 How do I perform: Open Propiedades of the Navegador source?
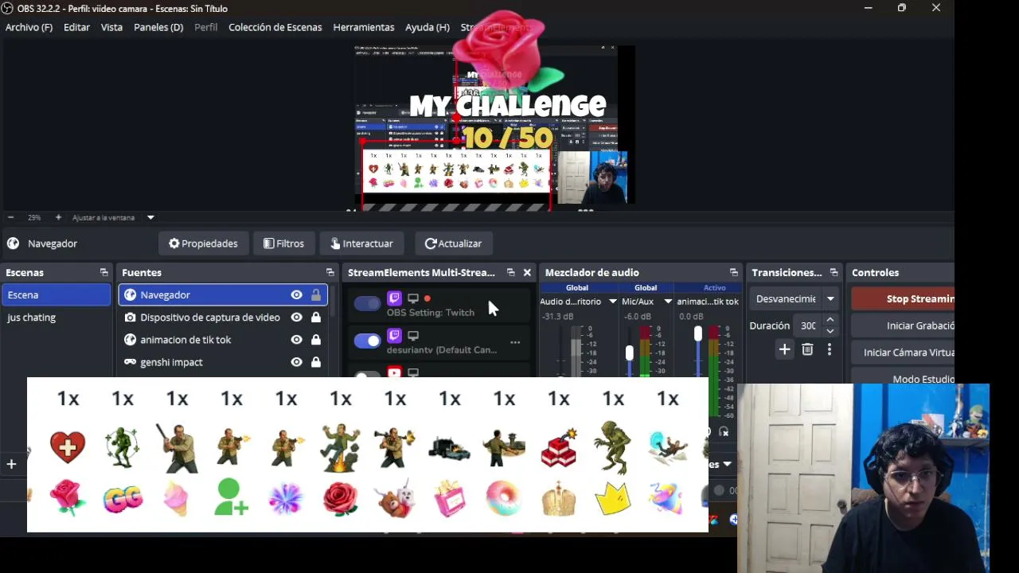203,244
